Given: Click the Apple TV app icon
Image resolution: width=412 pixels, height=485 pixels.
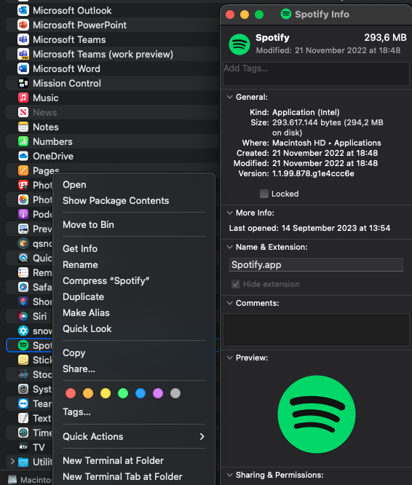Looking at the screenshot, I should pyautogui.click(x=23, y=447).
